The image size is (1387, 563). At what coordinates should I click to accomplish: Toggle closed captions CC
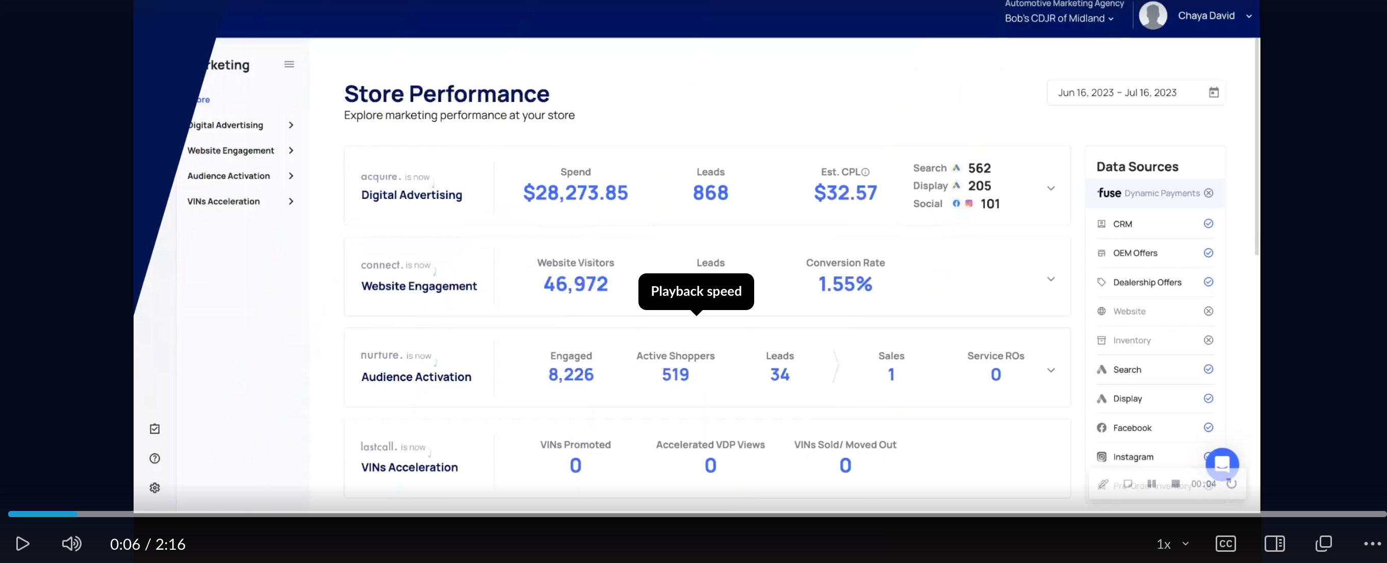click(1225, 544)
